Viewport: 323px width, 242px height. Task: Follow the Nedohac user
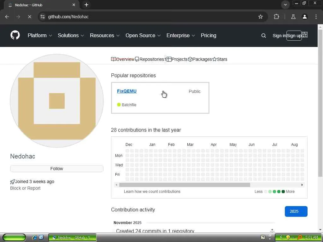[x=57, y=169]
